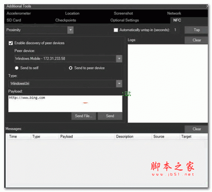Sort messages by Type column

[45, 136]
